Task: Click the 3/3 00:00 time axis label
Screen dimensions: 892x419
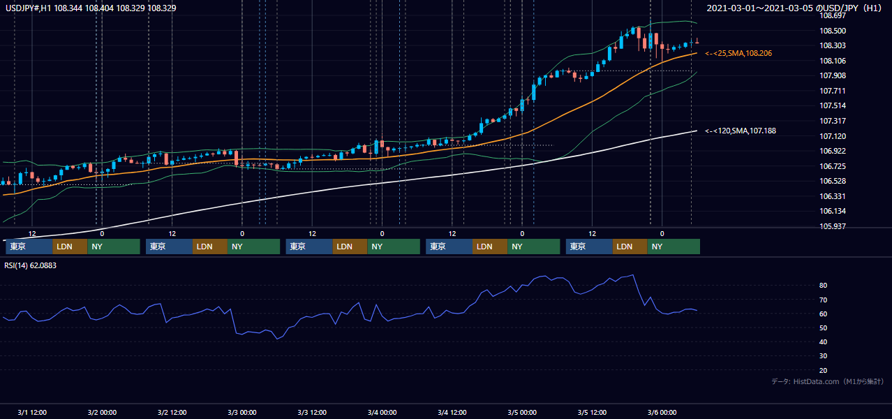Action: [241, 412]
